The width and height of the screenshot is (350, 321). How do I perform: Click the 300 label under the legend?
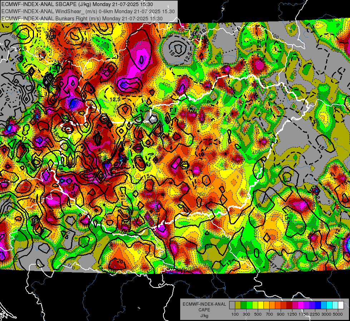click(246, 314)
